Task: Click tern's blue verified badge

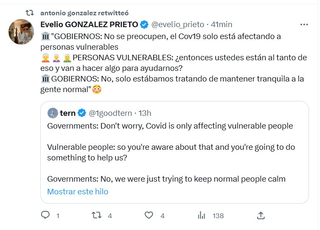Action: [x=82, y=113]
